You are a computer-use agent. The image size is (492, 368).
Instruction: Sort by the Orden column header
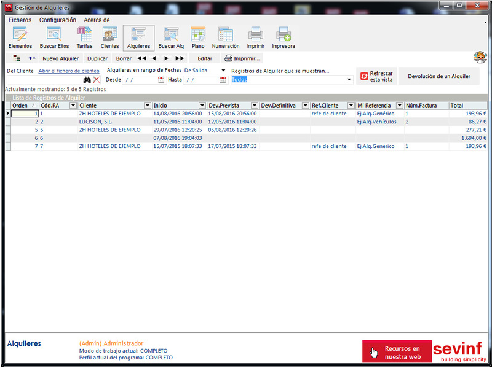[x=25, y=106]
